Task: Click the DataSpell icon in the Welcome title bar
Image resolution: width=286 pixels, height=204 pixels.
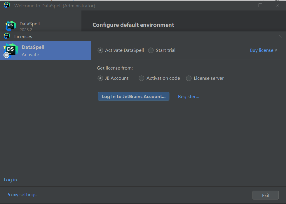Action: 7,5
